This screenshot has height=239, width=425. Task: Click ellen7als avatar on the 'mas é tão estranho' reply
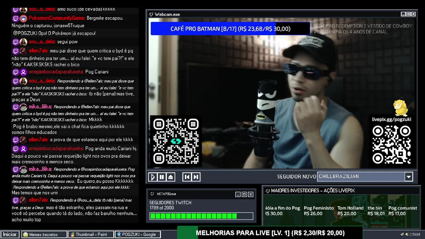click(x=23, y=200)
